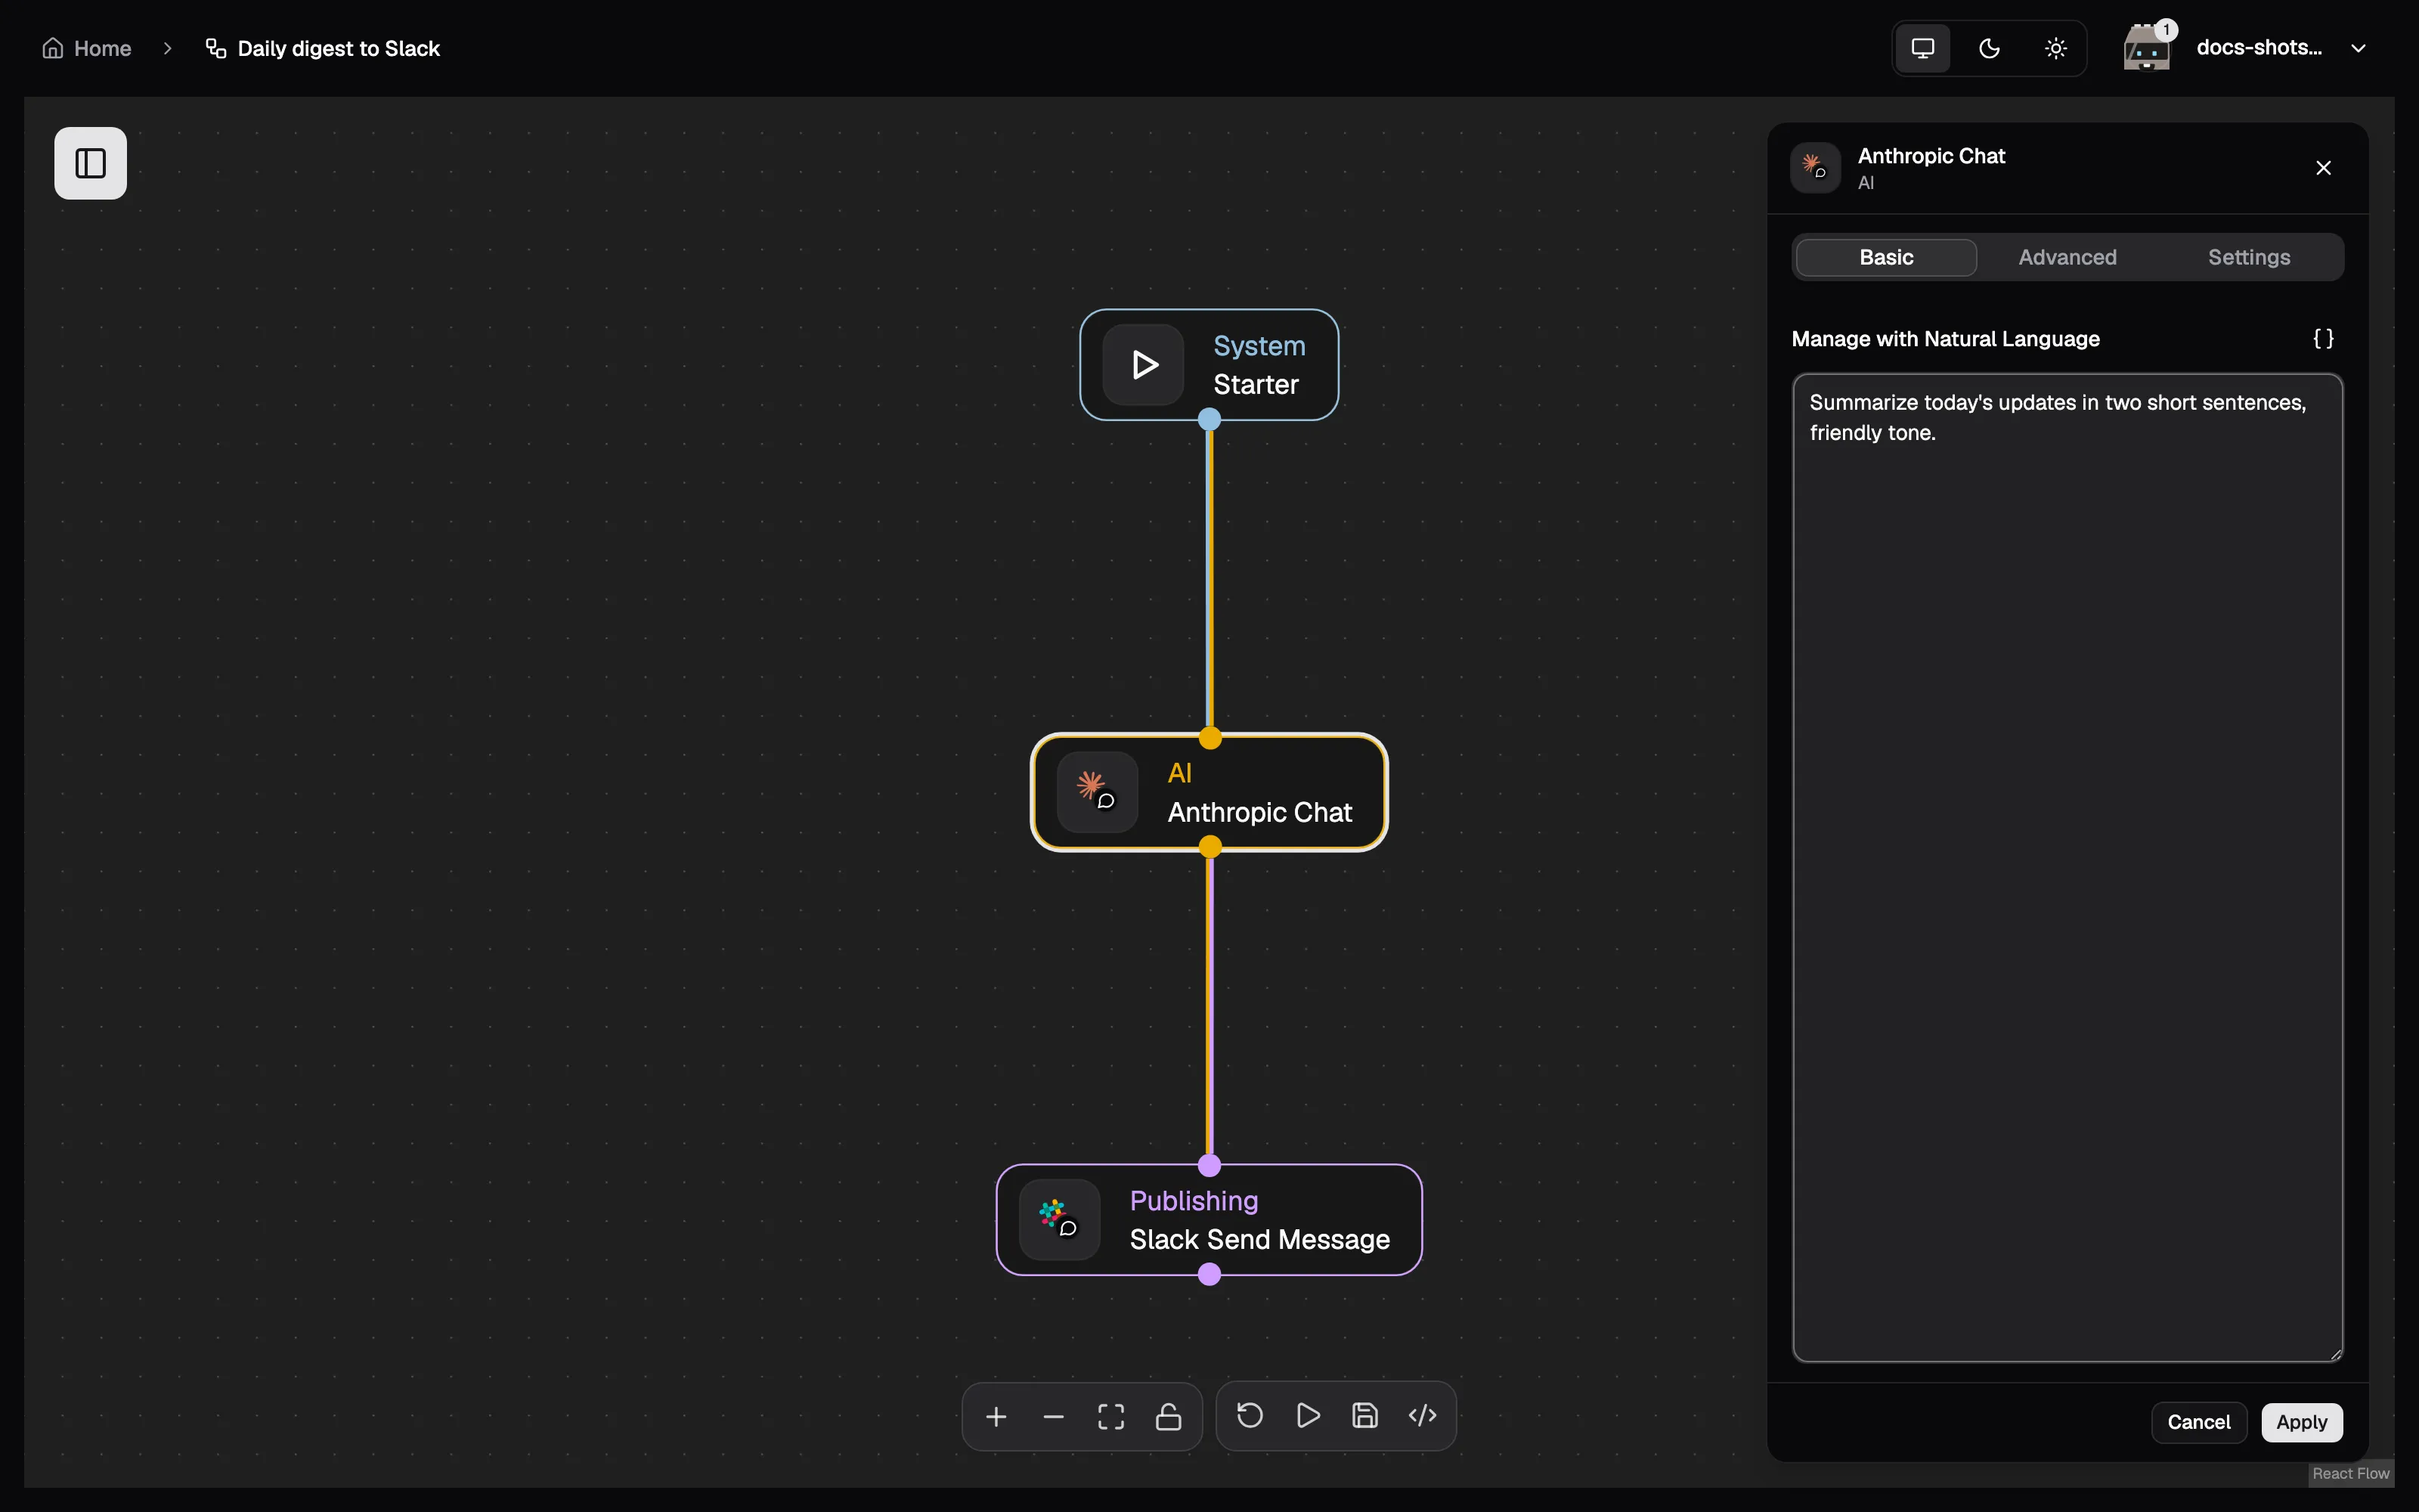Click the workflow icon beside Daily digest

point(215,48)
